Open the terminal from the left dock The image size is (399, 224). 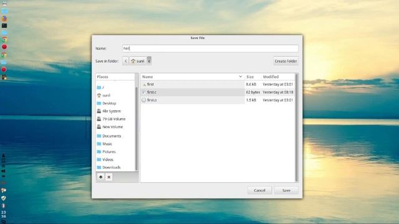[x=4, y=26]
